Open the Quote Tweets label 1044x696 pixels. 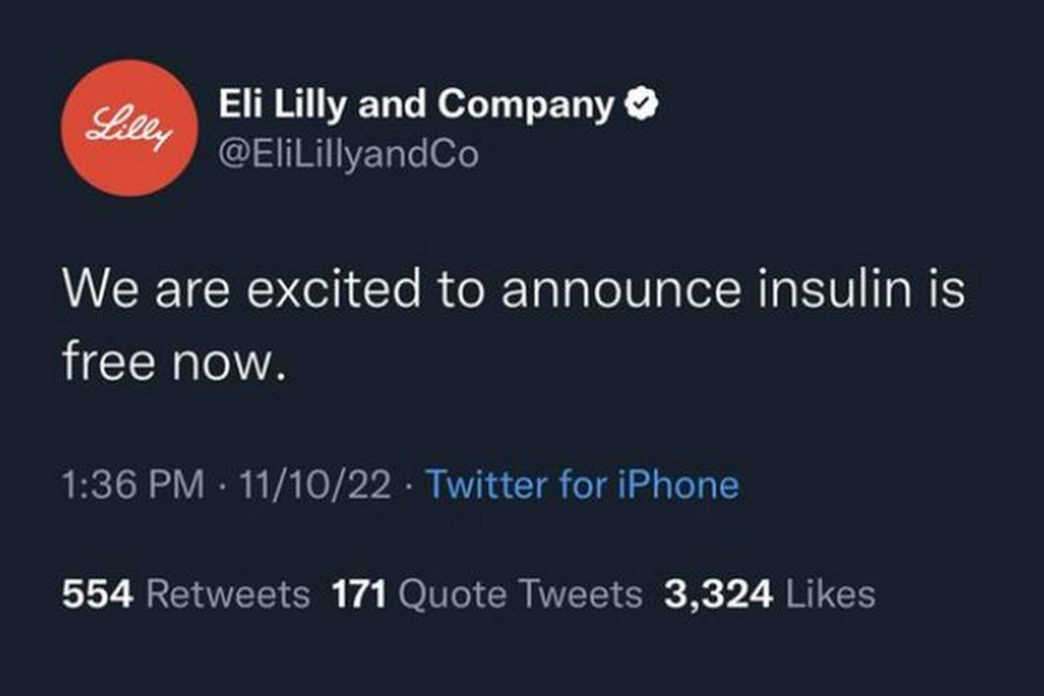tap(520, 594)
